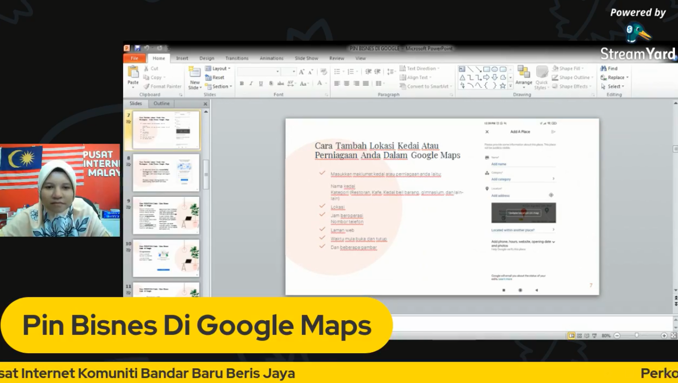Switch to the Outline pane tab

(x=162, y=103)
